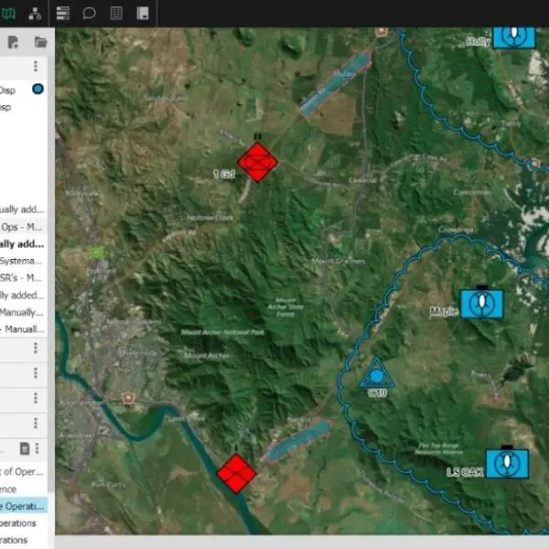Open the book document icon in top toolbar
Screen dimensions: 549x549
(x=142, y=13)
